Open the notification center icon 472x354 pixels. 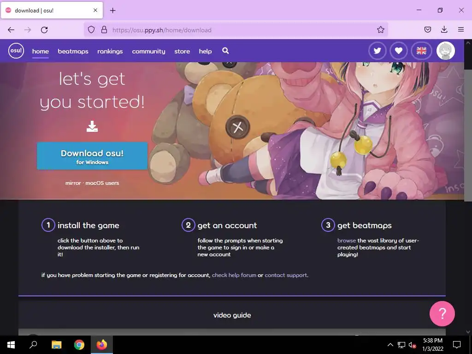457,345
